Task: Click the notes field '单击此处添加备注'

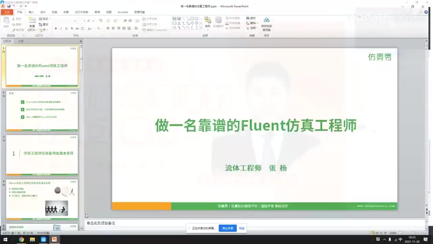Action: tap(101, 223)
